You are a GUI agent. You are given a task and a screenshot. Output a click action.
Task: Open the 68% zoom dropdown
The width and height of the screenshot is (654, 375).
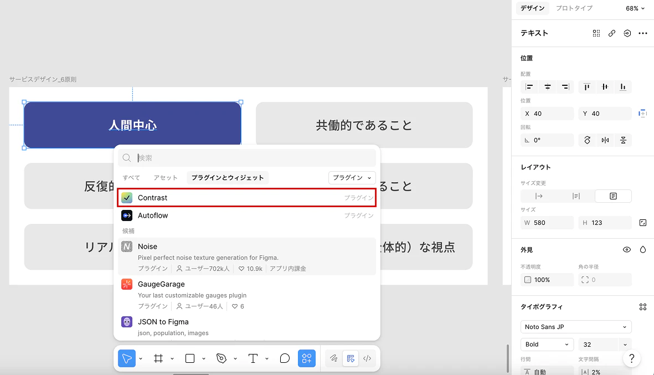pos(635,8)
